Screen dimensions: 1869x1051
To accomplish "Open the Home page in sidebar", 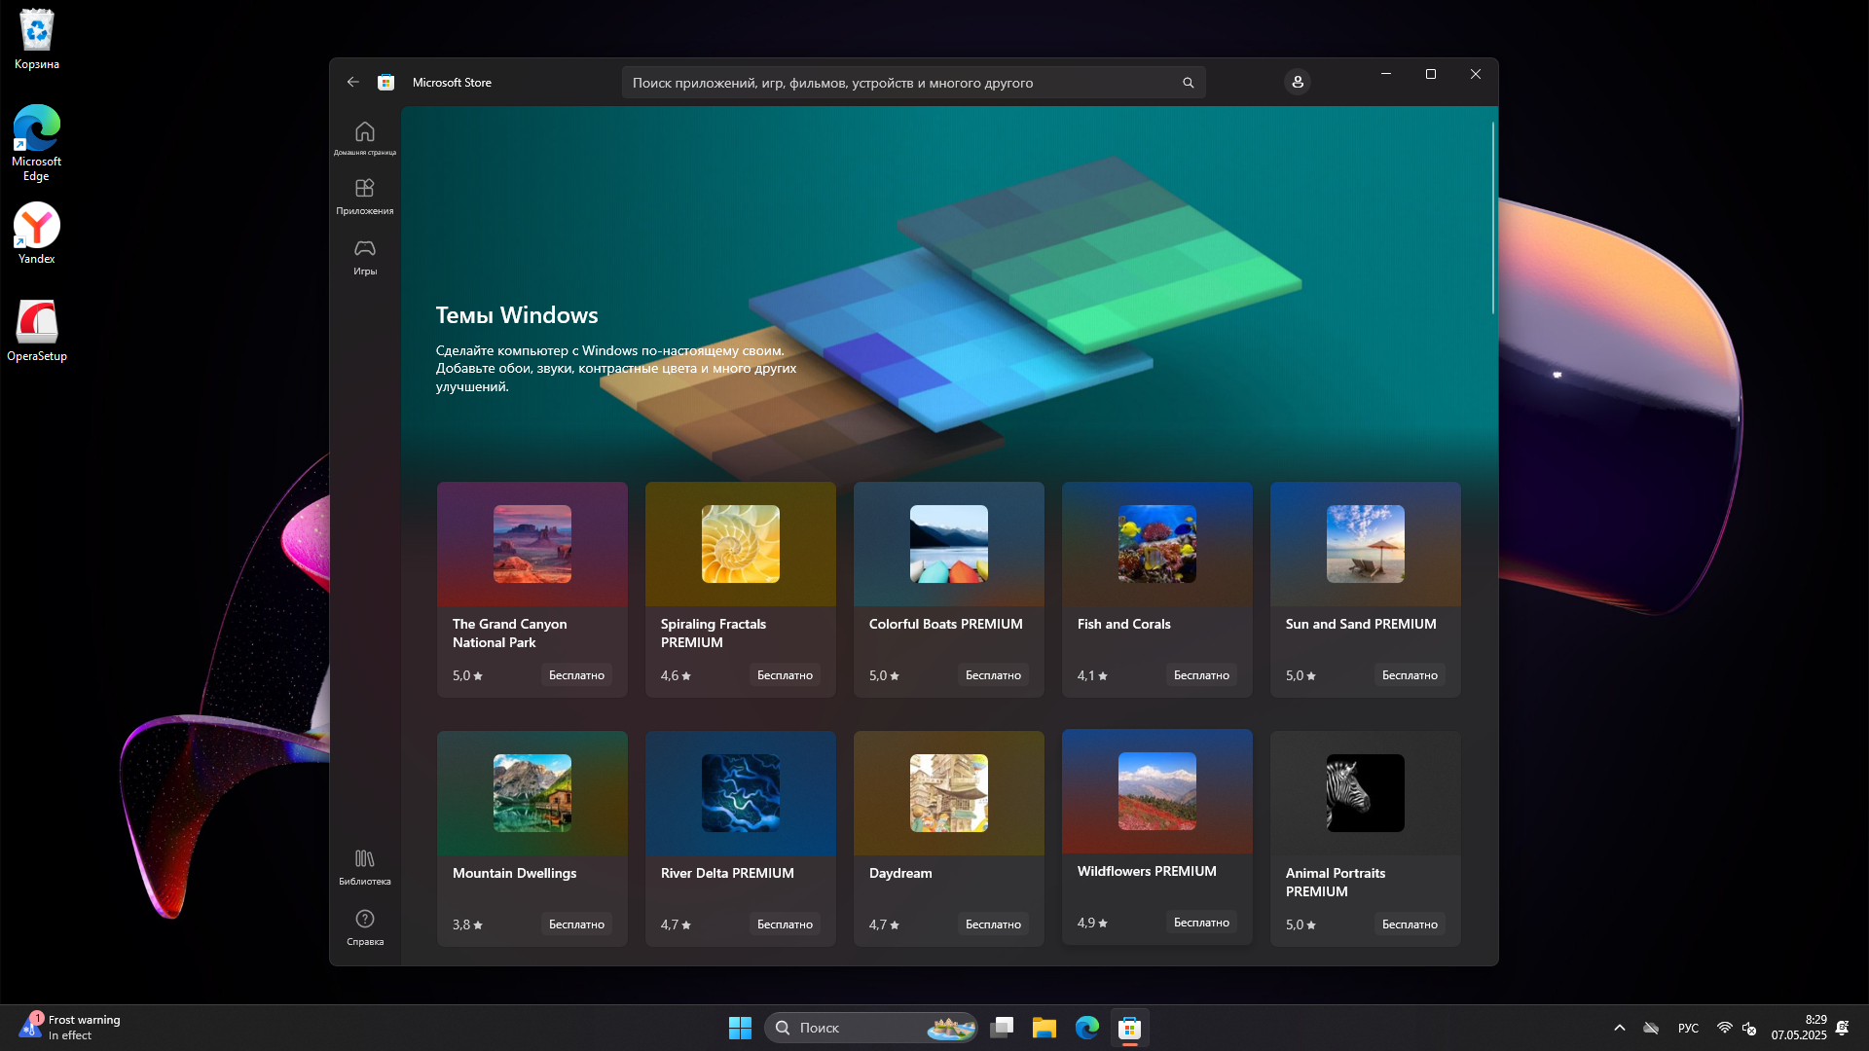I will (x=365, y=137).
